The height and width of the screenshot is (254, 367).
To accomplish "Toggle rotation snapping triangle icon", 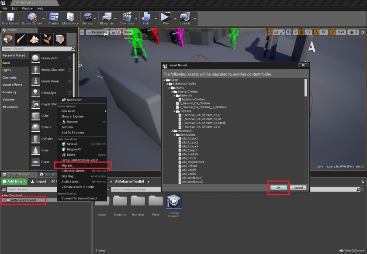I will [x=316, y=32].
